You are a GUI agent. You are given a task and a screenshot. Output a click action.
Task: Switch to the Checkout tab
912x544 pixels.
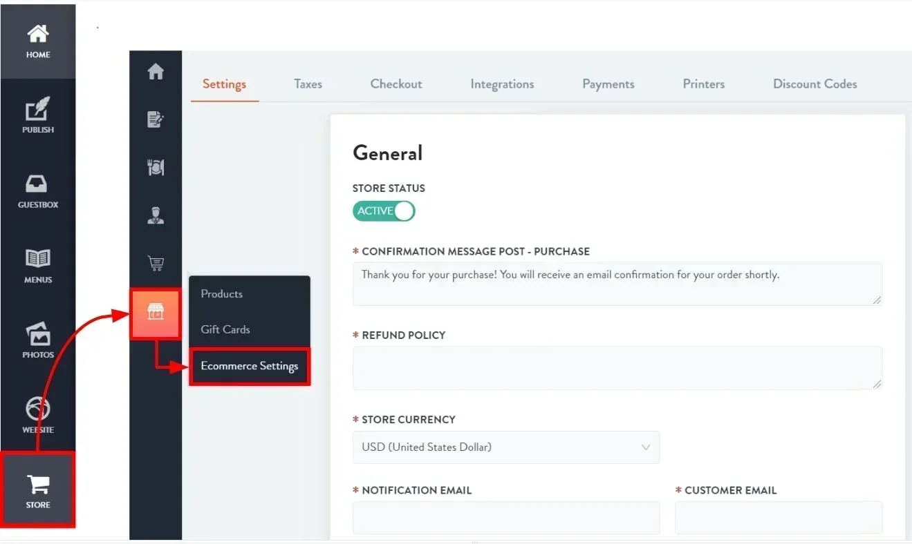coord(396,84)
